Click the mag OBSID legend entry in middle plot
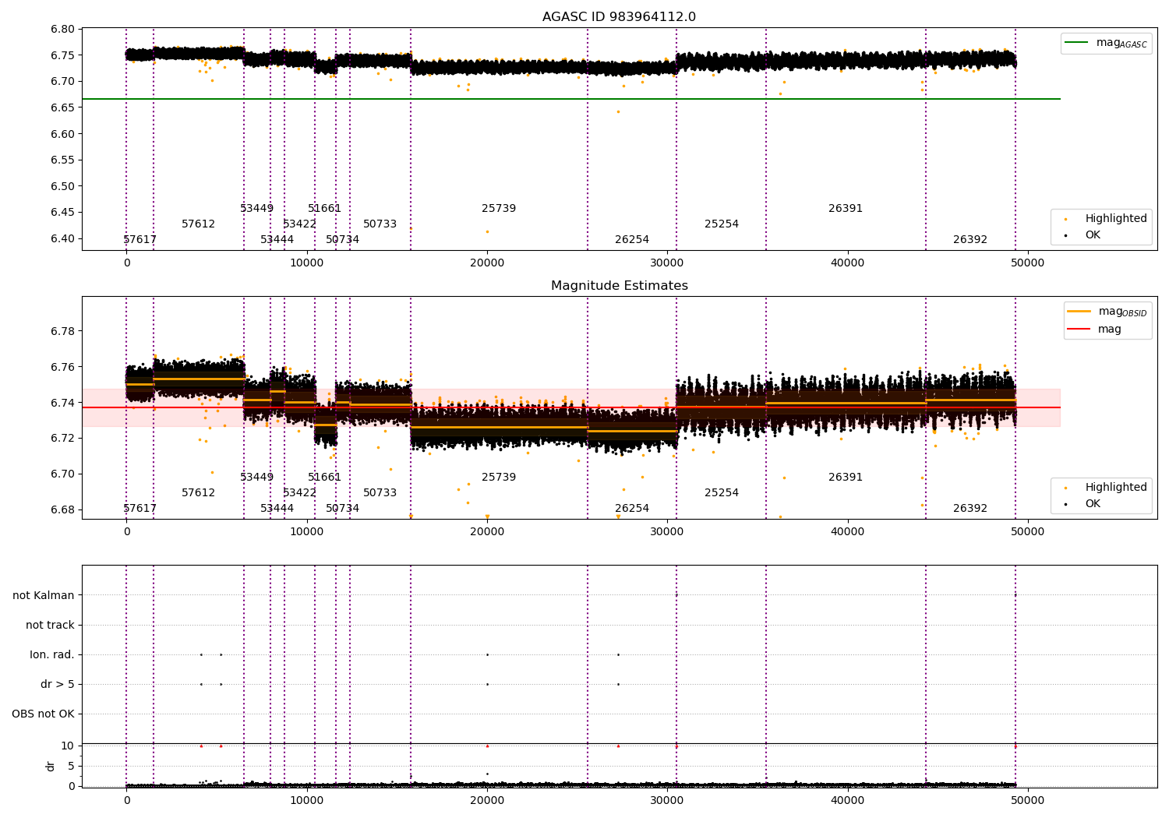1169x818 pixels. 1107,312
